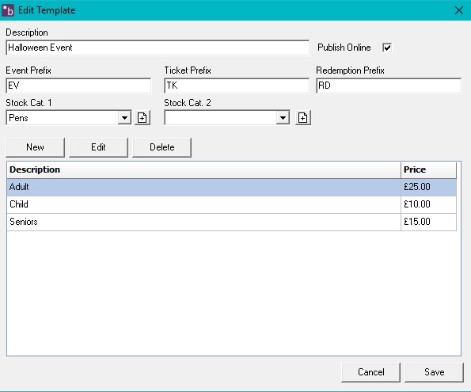Toggle the Publish Online checkbox
Screen dimensions: 471x392
387,48
